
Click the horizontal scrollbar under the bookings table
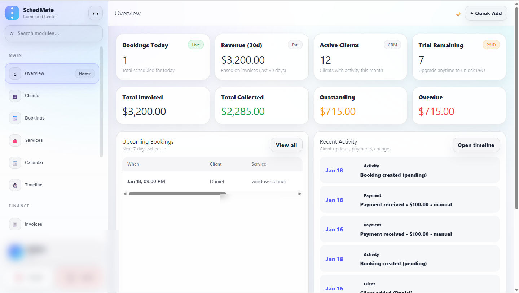177,193
